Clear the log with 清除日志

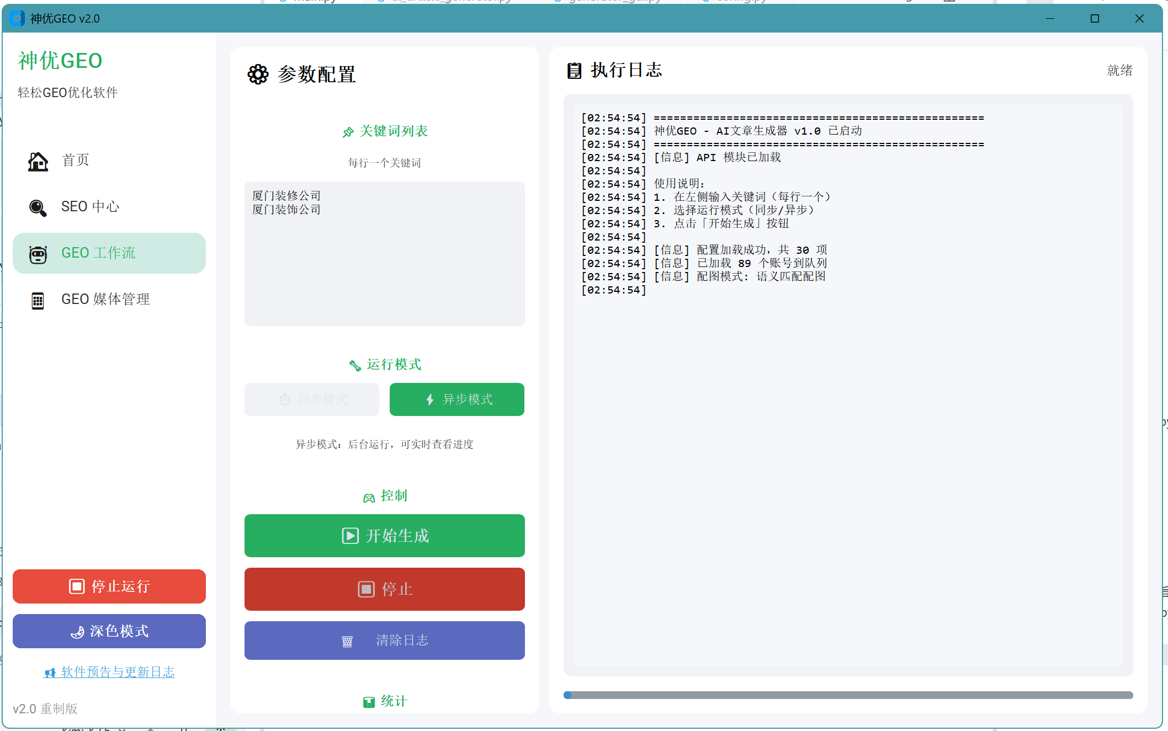coord(385,641)
